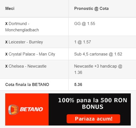
Task: Click the Pariaza acum! button
Action: (x=93, y=119)
